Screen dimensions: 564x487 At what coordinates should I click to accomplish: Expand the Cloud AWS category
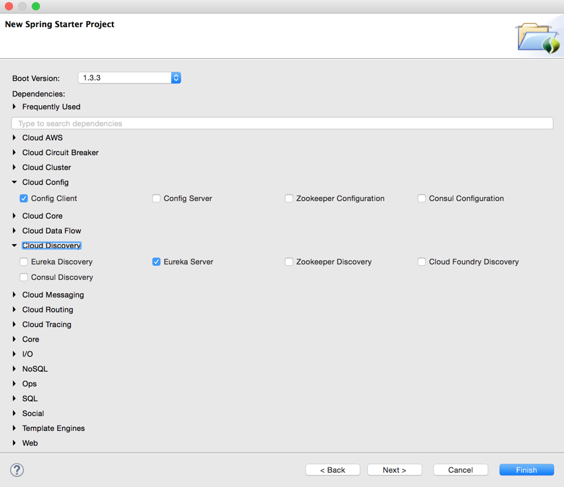tap(14, 138)
